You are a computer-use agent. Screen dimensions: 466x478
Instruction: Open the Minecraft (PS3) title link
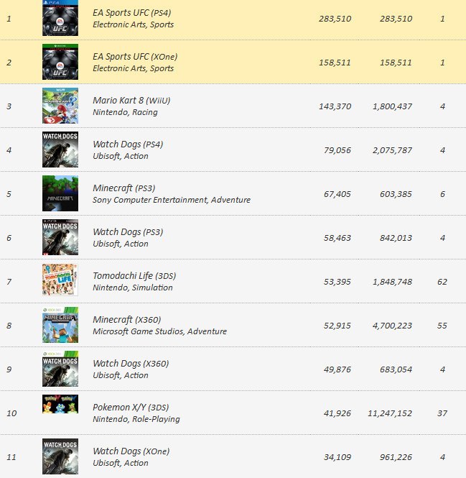click(125, 188)
